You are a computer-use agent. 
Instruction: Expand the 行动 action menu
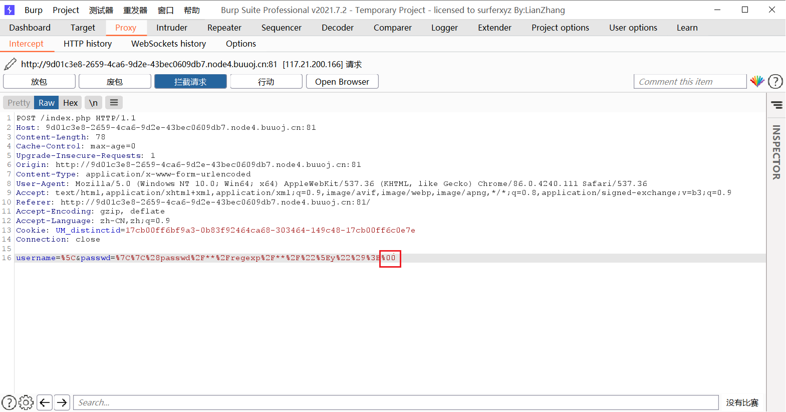[x=266, y=82]
